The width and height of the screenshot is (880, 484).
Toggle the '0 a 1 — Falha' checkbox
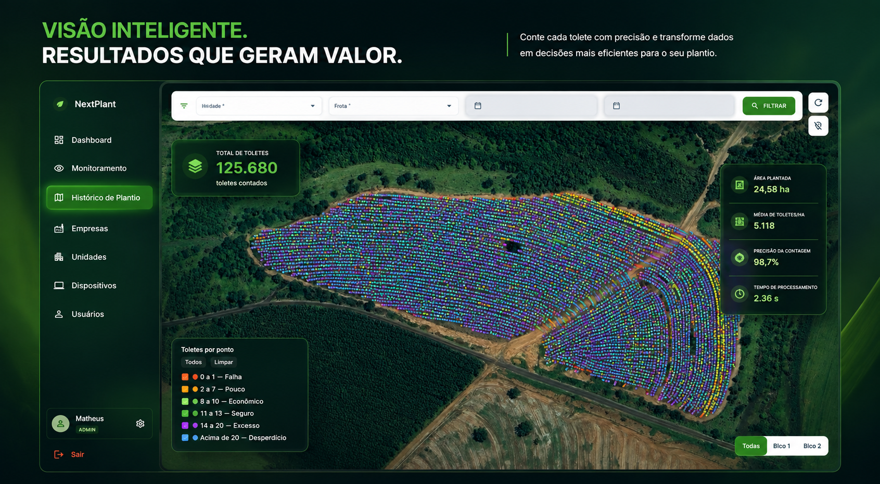coord(185,377)
